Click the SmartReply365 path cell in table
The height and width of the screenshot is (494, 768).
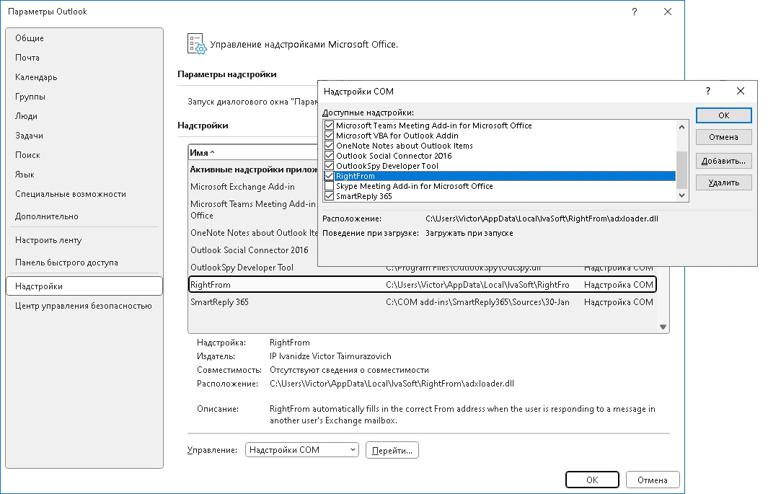click(x=477, y=302)
